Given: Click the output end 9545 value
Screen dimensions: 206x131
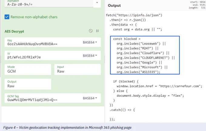Looking at the screenshot, I should pos(202,5).
